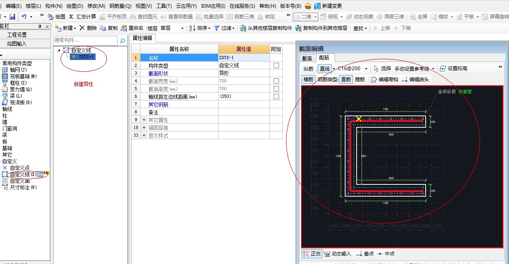Open the 在线服务(S) menu
The height and width of the screenshot is (264, 509).
[242, 6]
